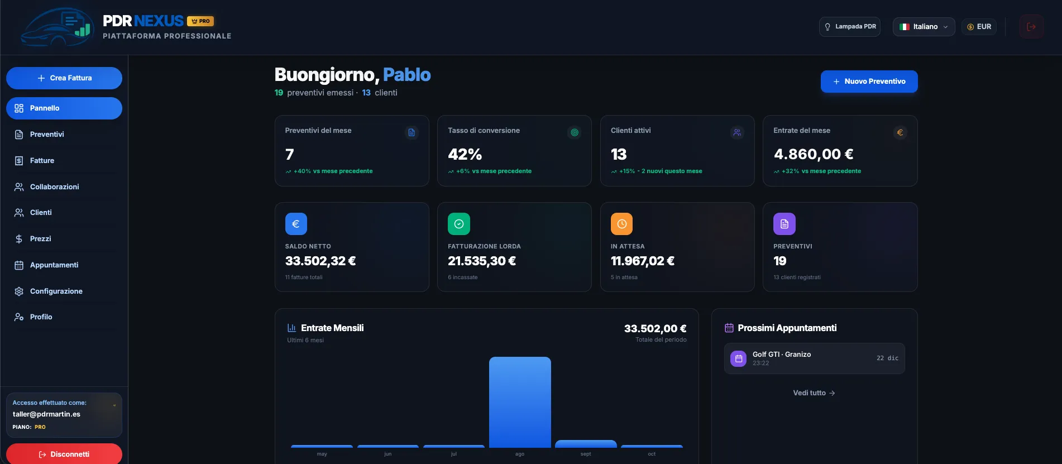The height and width of the screenshot is (464, 1062).
Task: Click the 33.502,32 € Saldo Netto value
Action: [320, 261]
